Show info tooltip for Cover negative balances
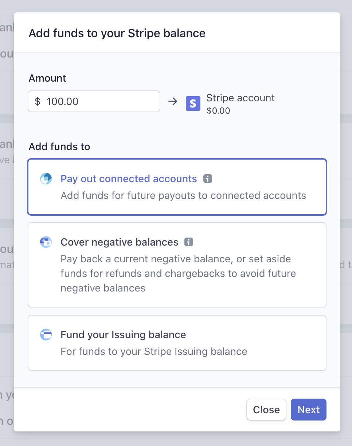This screenshot has height=446, width=352. [189, 242]
